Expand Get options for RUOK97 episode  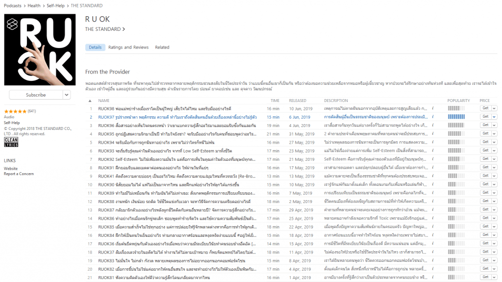coord(494,117)
